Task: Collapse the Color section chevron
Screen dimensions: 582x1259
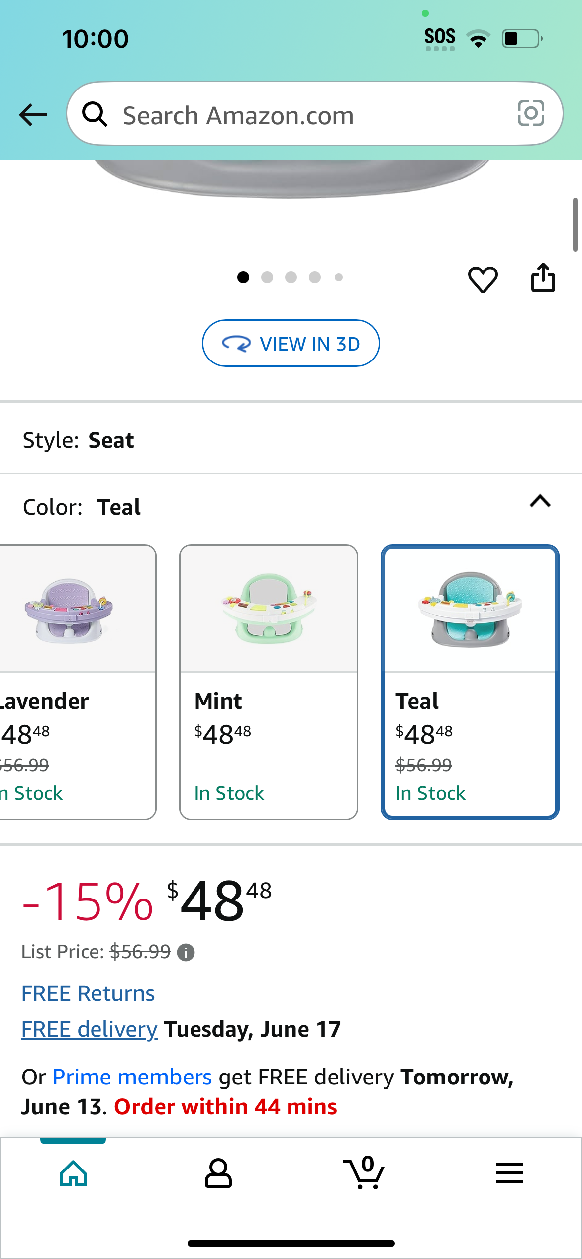Action: tap(540, 501)
